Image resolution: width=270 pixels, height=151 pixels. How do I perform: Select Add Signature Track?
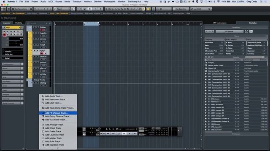pyautogui.click(x=58, y=145)
